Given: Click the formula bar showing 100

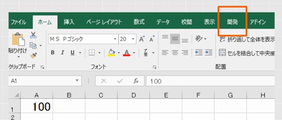Looking at the screenshot, I should pyautogui.click(x=210, y=81).
